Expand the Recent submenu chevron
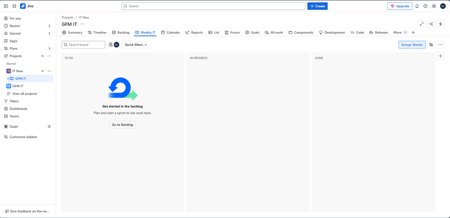 [x=50, y=26]
